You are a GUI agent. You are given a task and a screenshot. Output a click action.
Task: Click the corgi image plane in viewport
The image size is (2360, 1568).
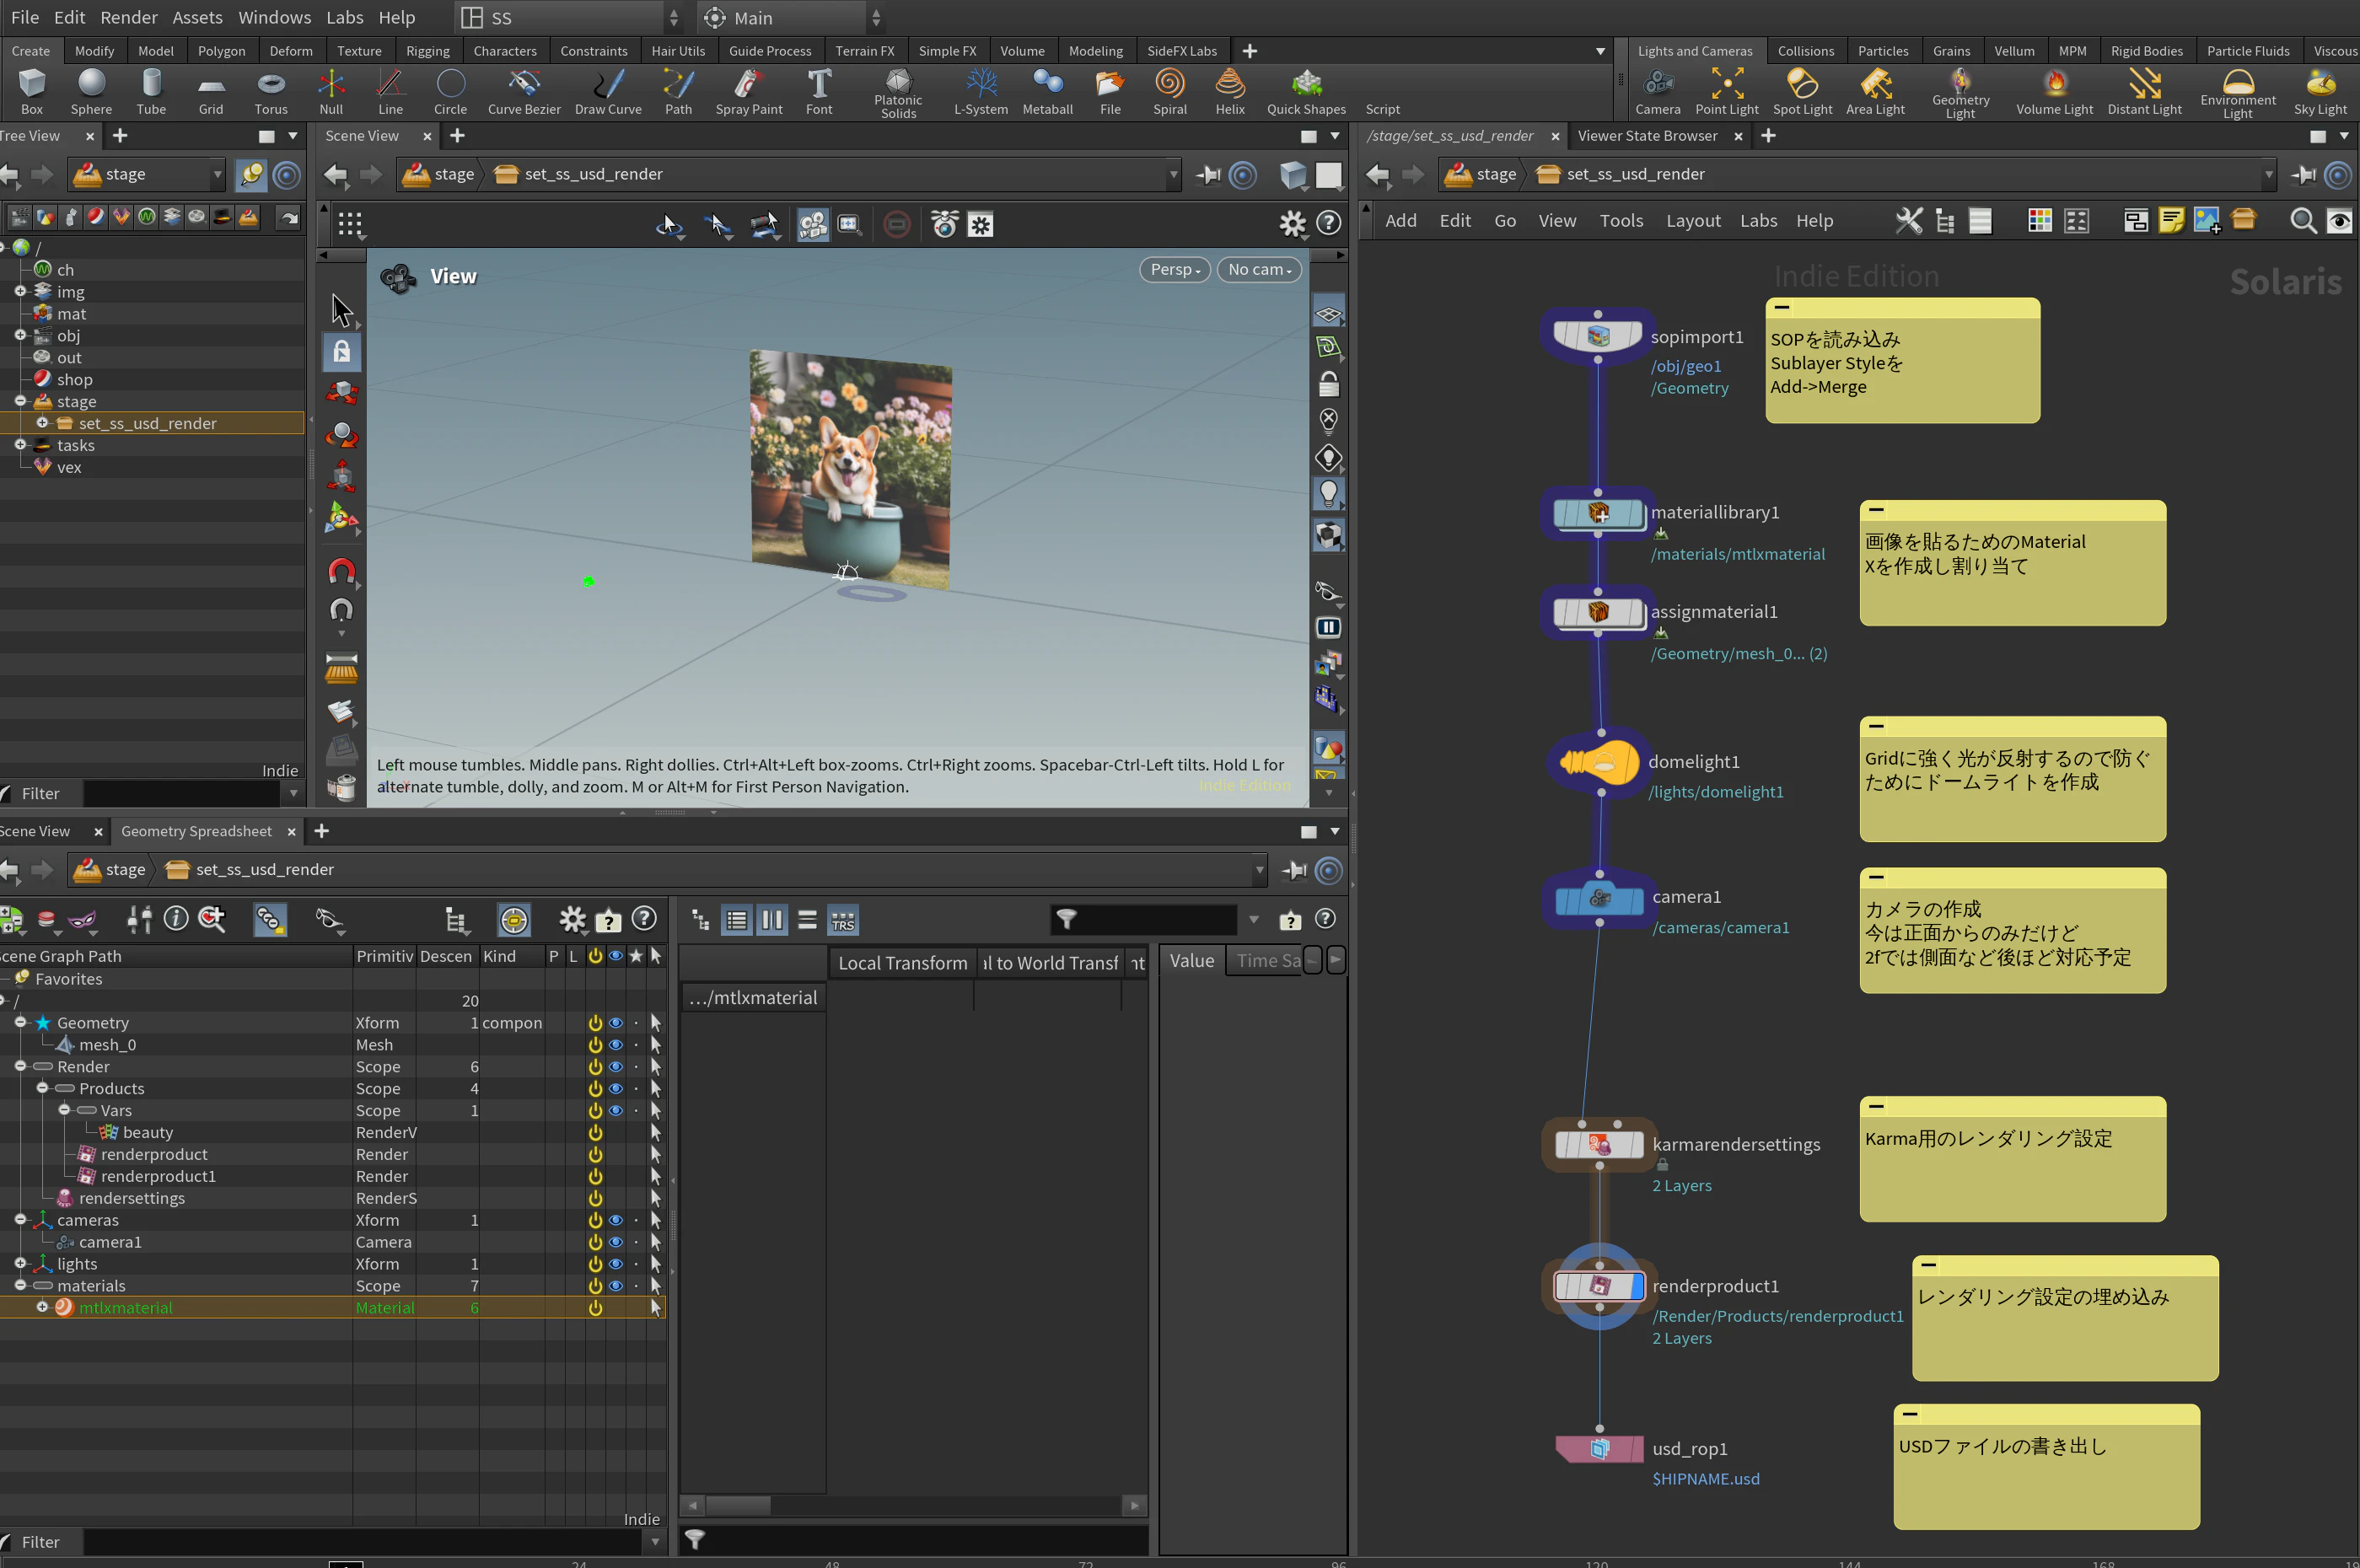pyautogui.click(x=851, y=469)
